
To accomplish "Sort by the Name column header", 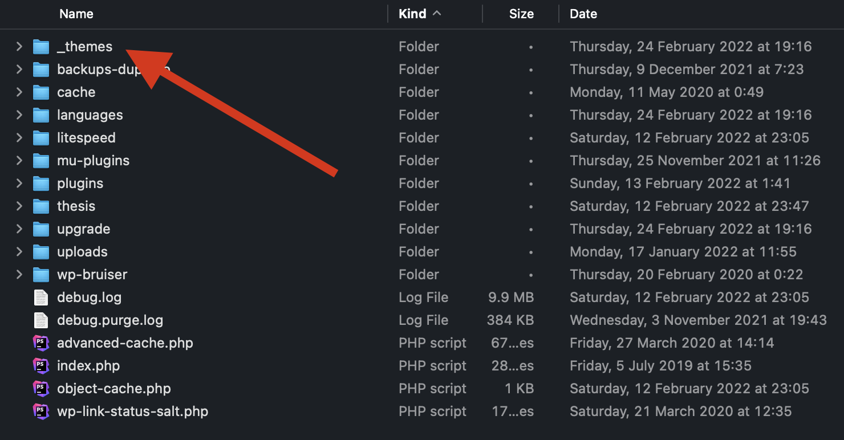I will 76,14.
